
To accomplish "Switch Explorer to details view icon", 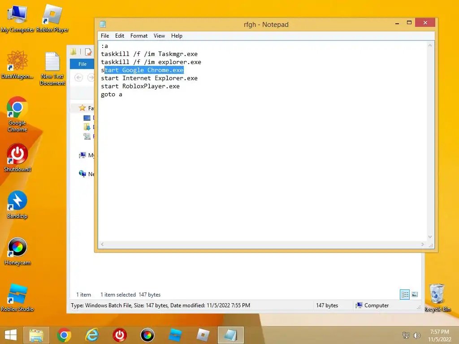I will (x=405, y=294).
